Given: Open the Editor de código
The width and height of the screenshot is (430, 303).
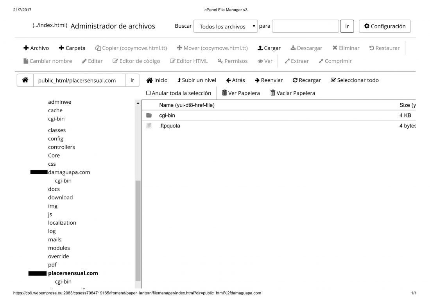Looking at the screenshot, I should pyautogui.click(x=136, y=61).
